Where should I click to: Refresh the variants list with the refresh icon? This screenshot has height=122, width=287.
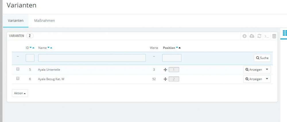point(259,36)
